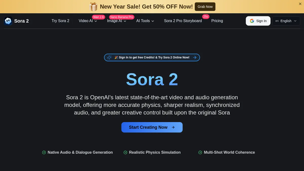Click the sparkle icon on credits banner
This screenshot has height=171, width=304.
pos(109,57)
